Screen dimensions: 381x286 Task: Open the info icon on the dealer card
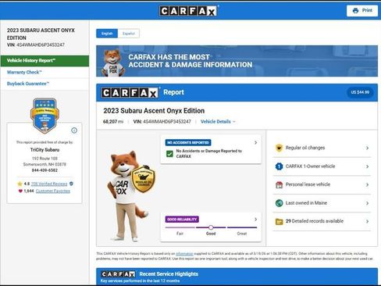click(74, 130)
